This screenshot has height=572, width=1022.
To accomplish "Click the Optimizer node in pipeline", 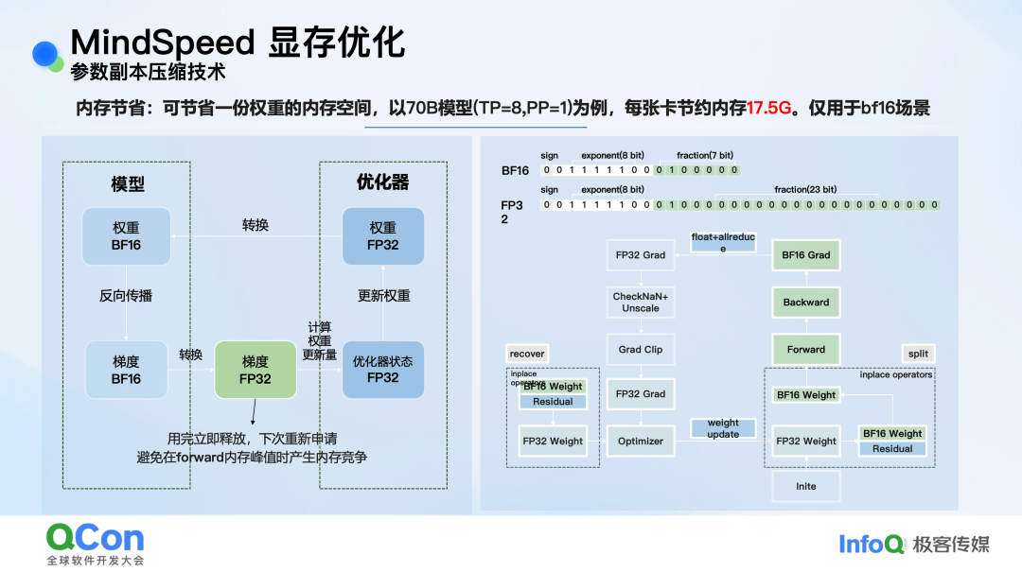I will tap(640, 441).
